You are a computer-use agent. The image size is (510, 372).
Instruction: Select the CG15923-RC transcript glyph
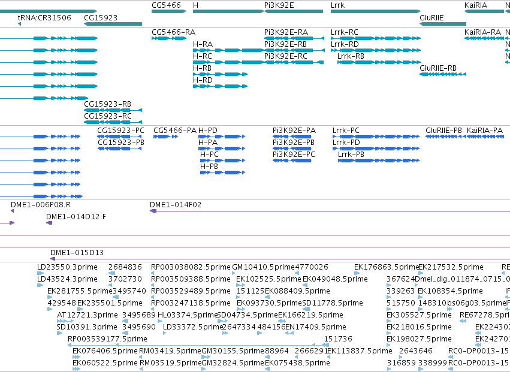[x=113, y=122]
